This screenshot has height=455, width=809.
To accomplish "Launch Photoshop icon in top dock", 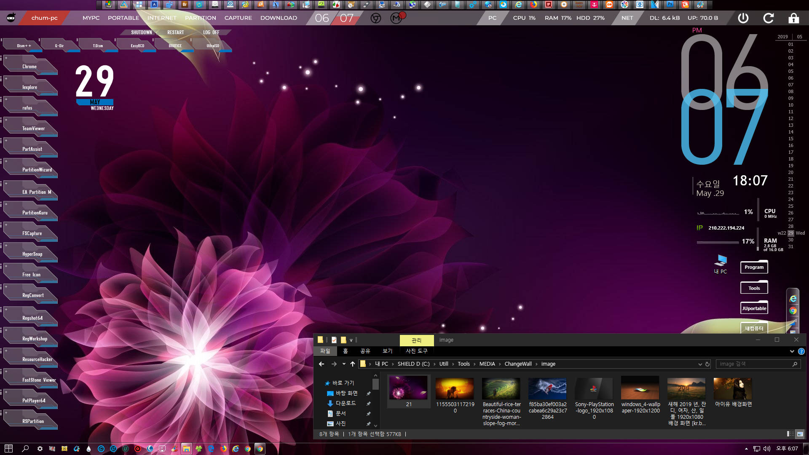I will 670,5.
